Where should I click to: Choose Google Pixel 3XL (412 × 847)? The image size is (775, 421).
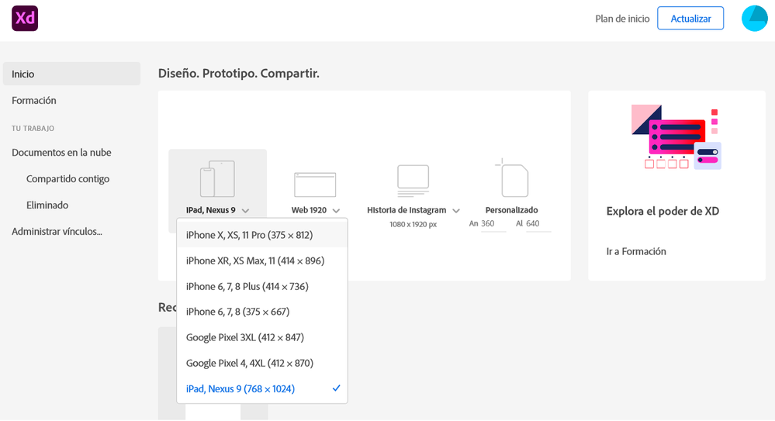[x=245, y=337]
